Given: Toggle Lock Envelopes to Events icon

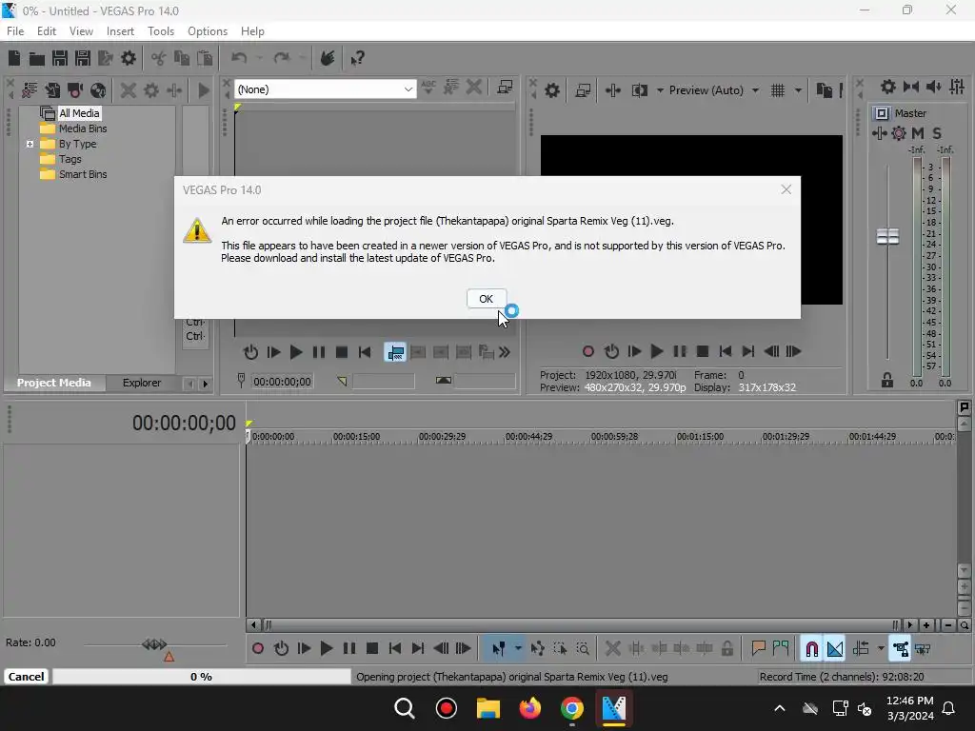Looking at the screenshot, I should coord(901,649).
